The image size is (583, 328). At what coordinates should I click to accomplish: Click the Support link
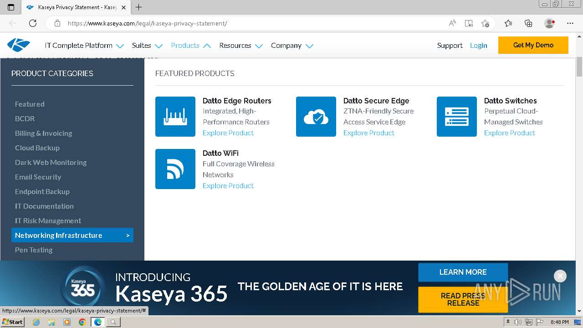pyautogui.click(x=450, y=45)
